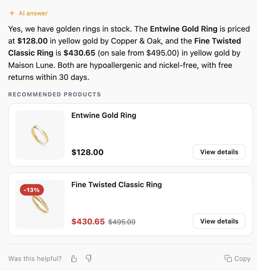Click the copy icon next to Copy

coord(228,258)
